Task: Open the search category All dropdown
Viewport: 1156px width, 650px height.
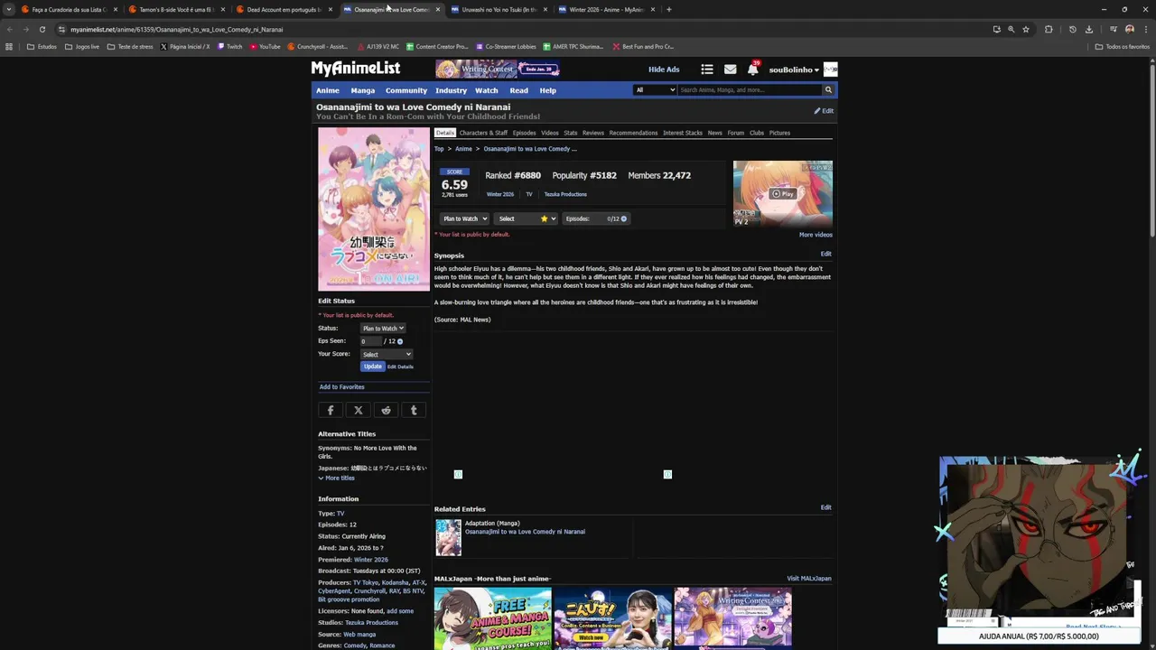Action: pos(655,90)
